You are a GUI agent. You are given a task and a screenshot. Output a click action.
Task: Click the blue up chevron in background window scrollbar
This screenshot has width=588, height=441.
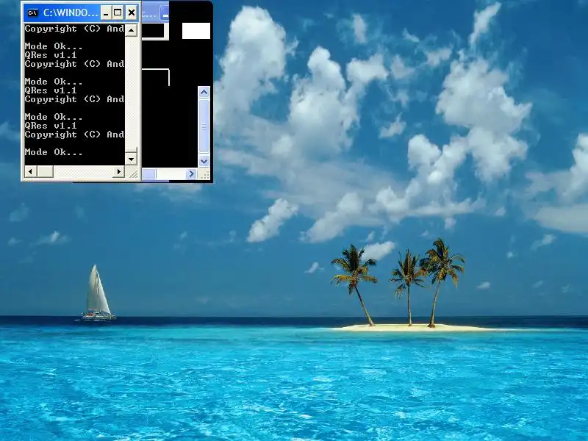coord(204,93)
